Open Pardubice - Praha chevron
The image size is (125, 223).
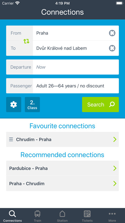click(115, 168)
